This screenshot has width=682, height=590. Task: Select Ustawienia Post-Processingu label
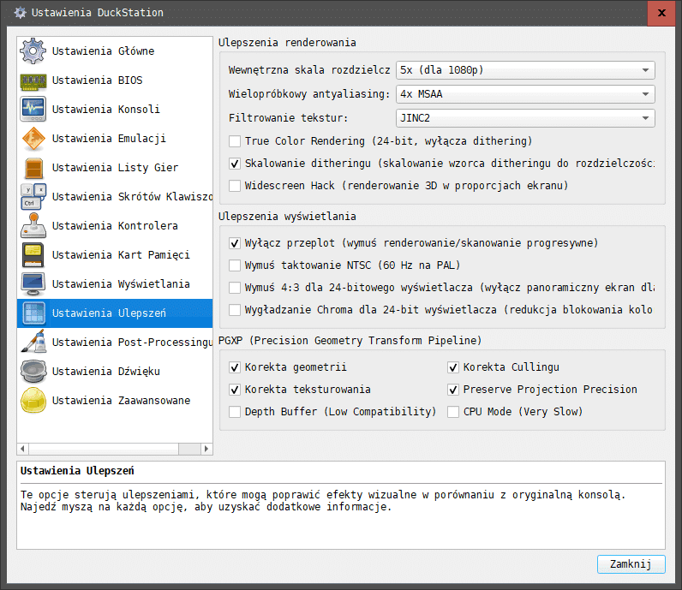pos(132,343)
